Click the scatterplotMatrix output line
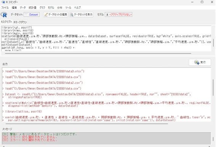This screenshot has width=216, height=147. (106, 103)
